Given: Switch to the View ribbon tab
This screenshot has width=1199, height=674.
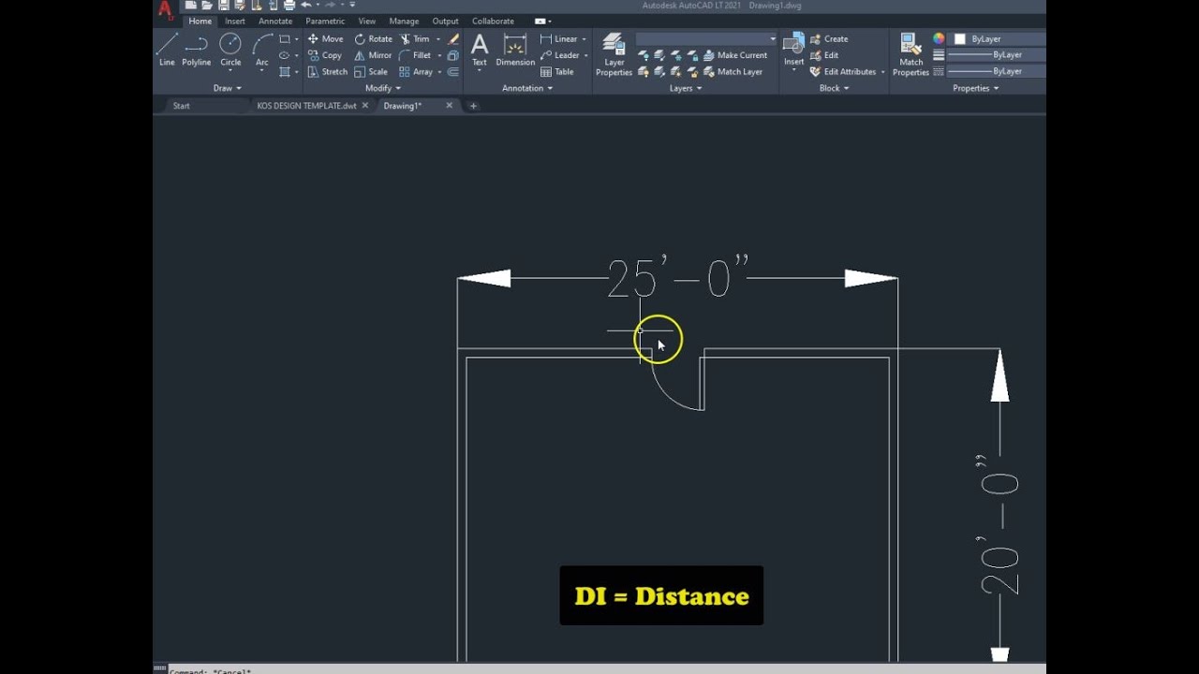Looking at the screenshot, I should 367,22.
